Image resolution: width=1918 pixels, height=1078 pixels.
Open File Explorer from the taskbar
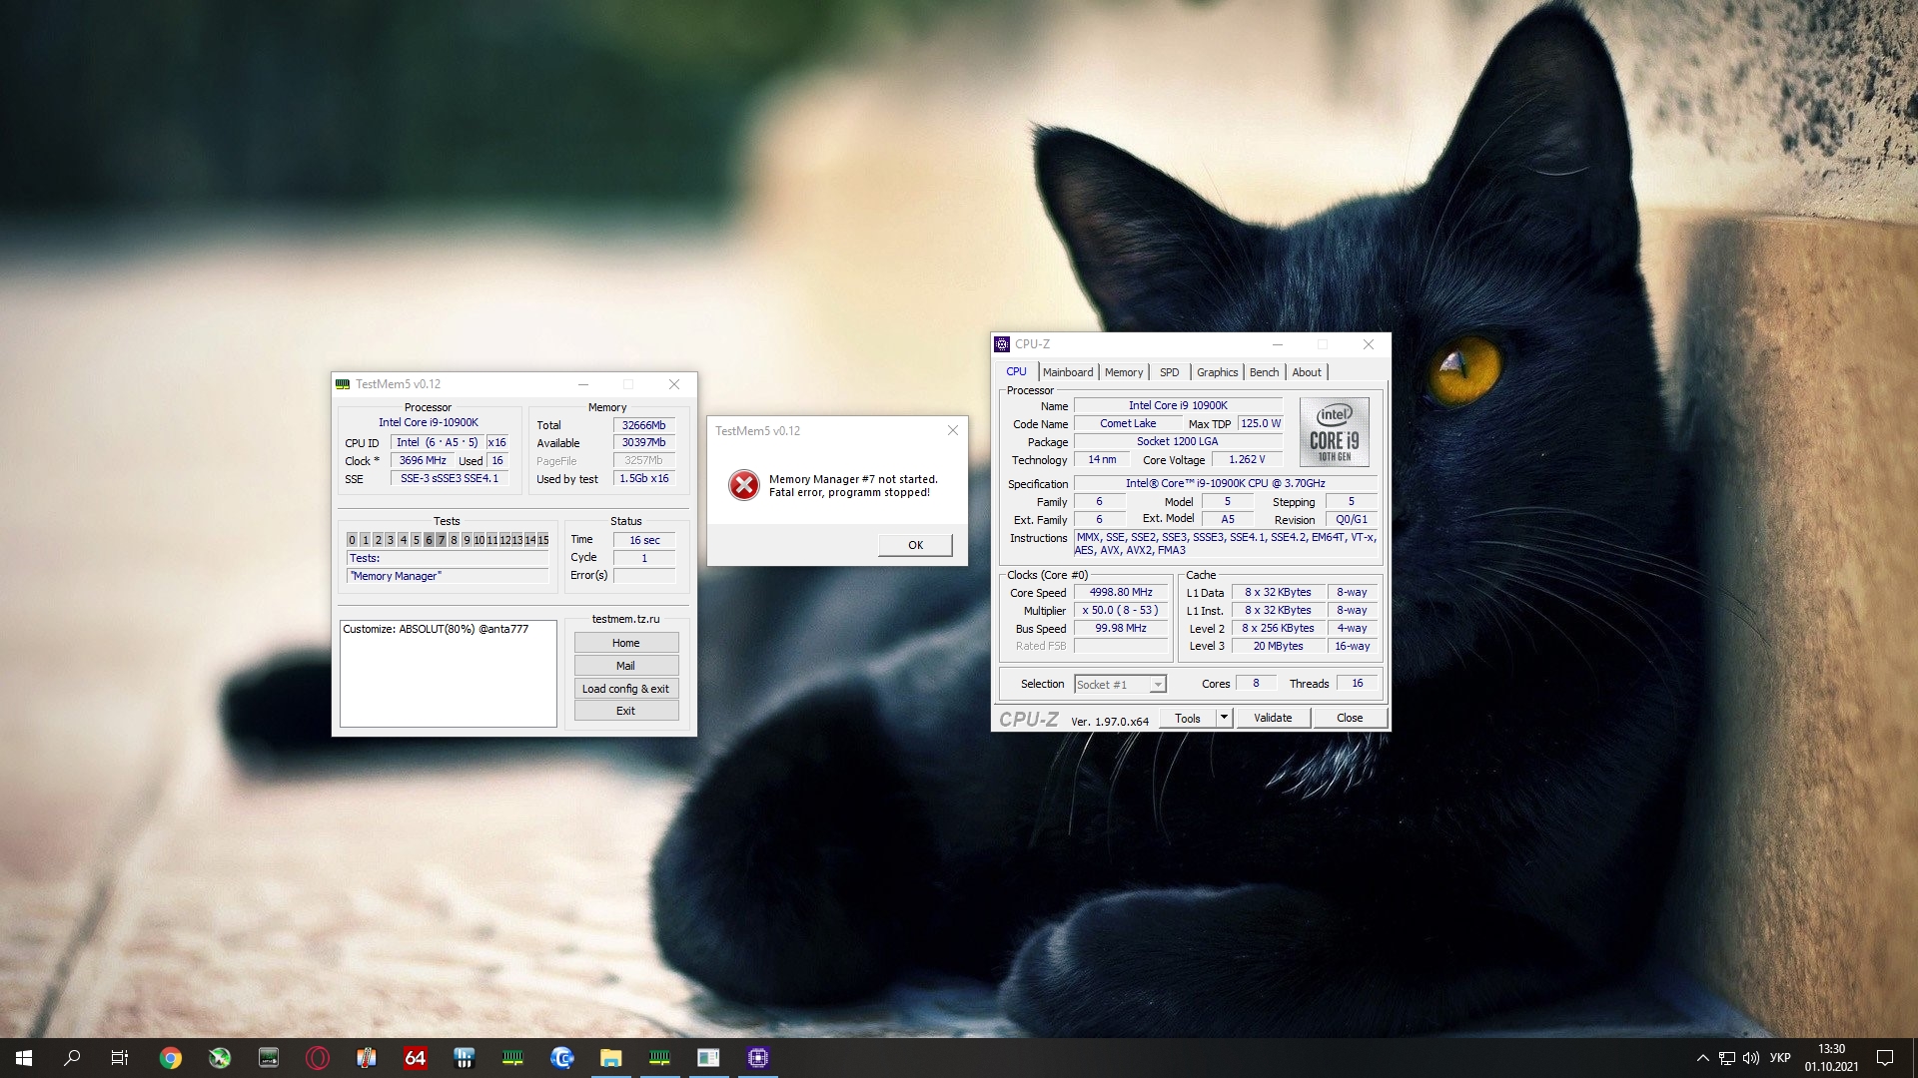610,1058
